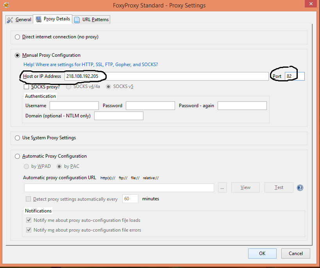Click the Domain (NTLM only) field
This screenshot has height=268, width=320.
119,116
